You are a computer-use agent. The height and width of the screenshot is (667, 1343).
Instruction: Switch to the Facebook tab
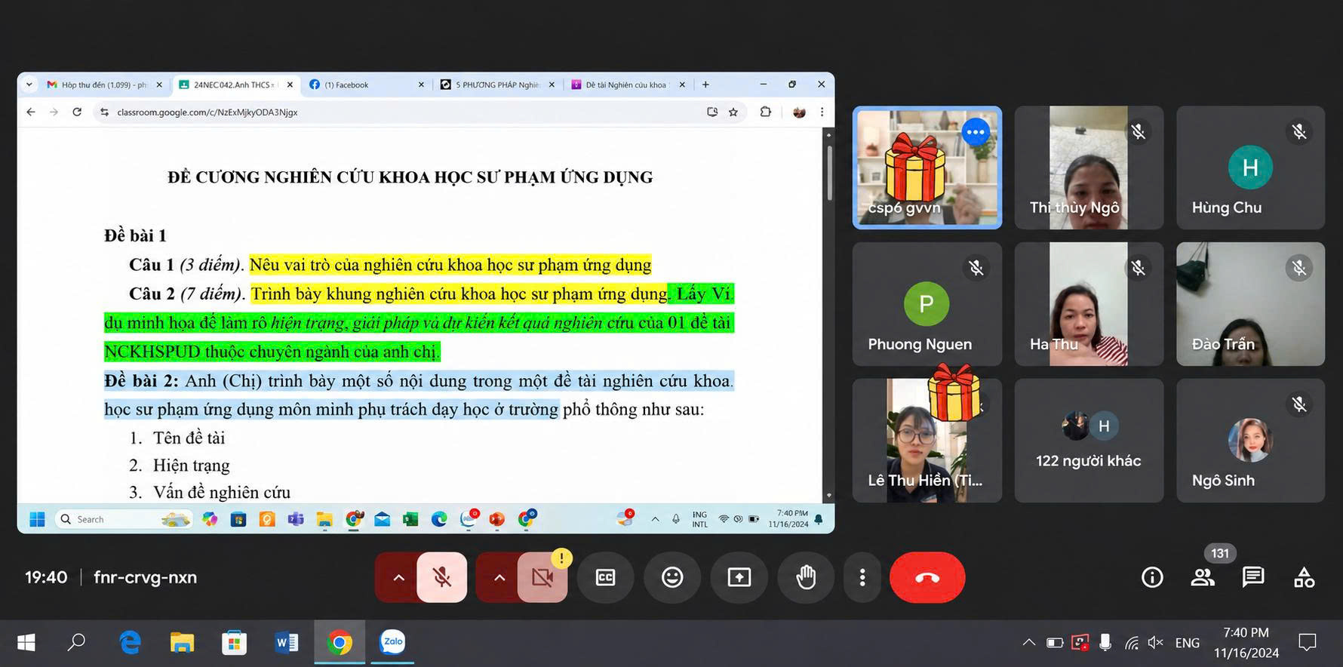pos(367,85)
